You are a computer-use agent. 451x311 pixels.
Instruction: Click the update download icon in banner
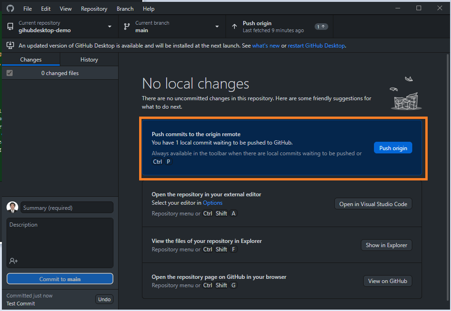click(x=10, y=45)
